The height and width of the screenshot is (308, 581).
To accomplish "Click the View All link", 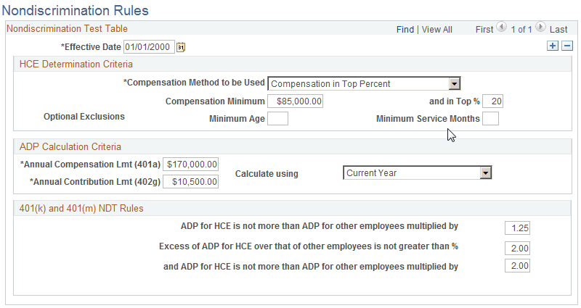I will (436, 30).
